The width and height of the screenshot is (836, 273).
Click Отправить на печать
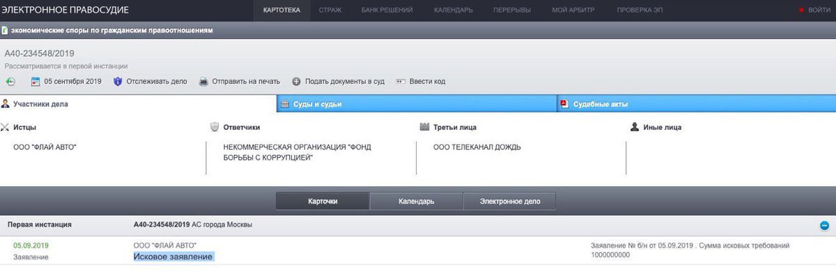(x=245, y=81)
